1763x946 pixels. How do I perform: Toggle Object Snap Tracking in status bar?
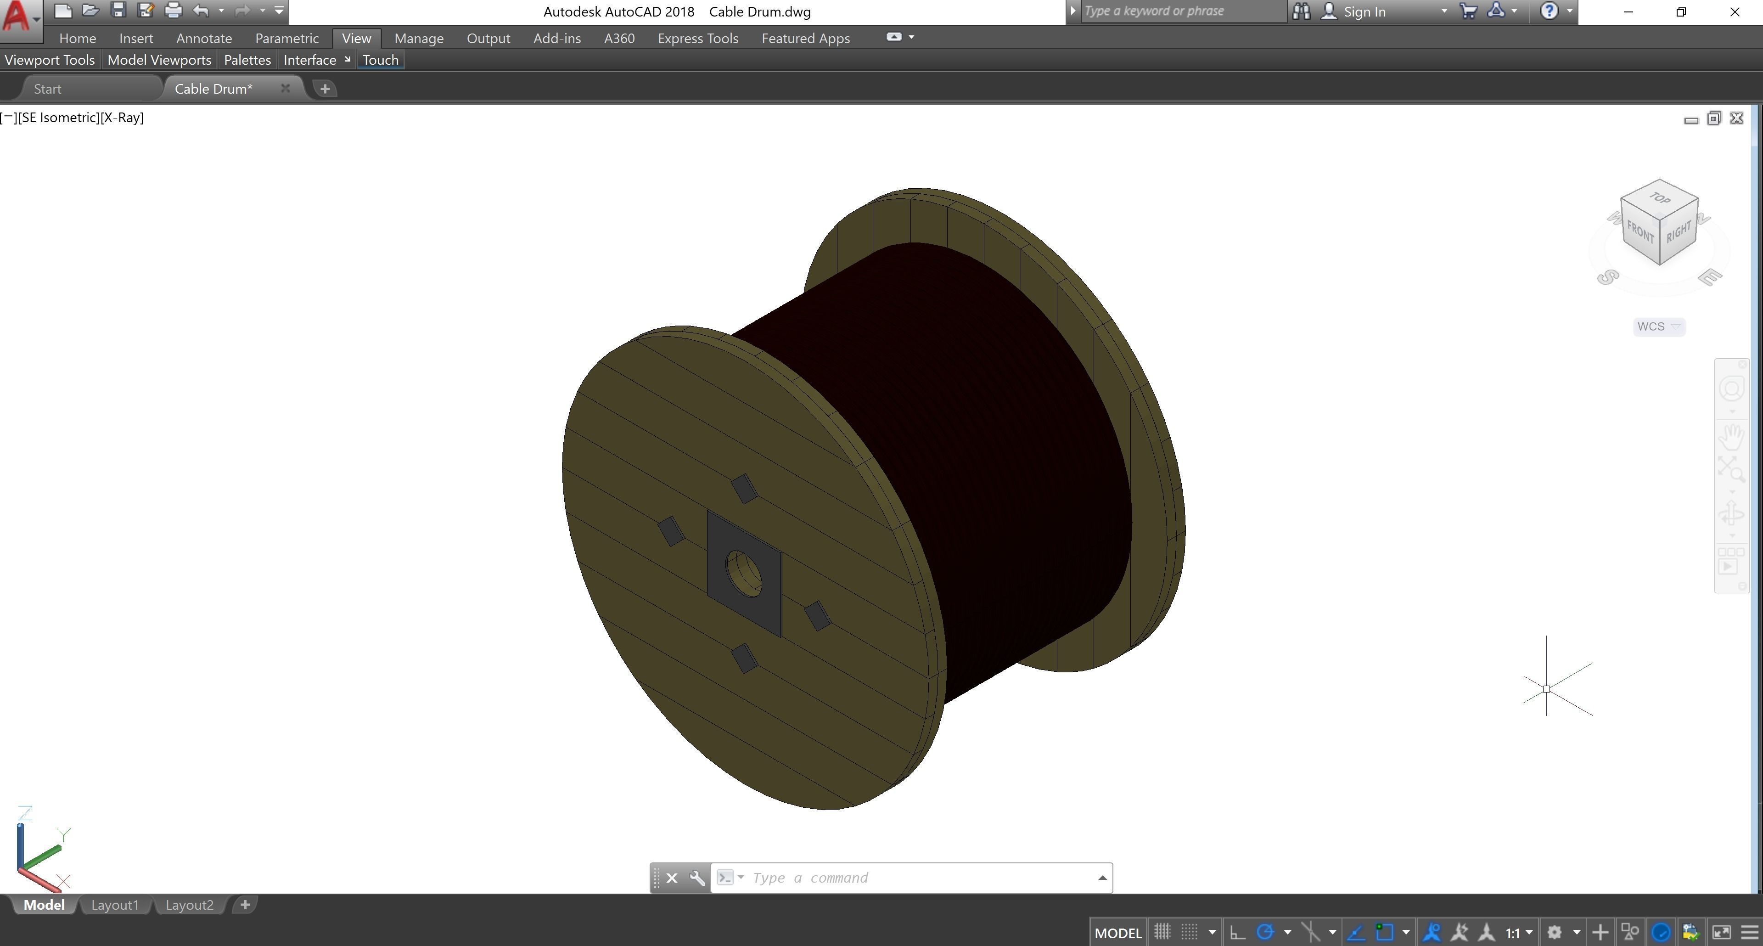[1357, 932]
